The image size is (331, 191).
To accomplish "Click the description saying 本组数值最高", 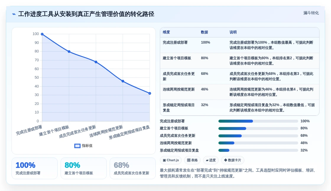I will pos(272,45).
